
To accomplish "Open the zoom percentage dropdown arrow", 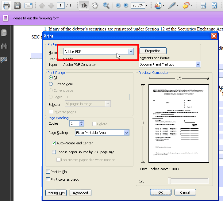I will (x=147, y=6).
